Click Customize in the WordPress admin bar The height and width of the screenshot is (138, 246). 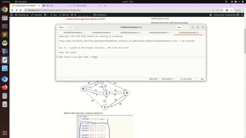pyautogui.click(x=37, y=15)
